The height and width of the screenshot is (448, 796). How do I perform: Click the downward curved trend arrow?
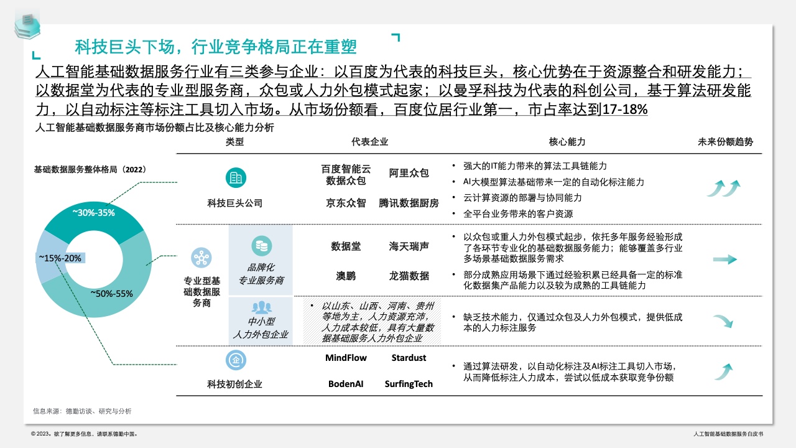coord(723,321)
